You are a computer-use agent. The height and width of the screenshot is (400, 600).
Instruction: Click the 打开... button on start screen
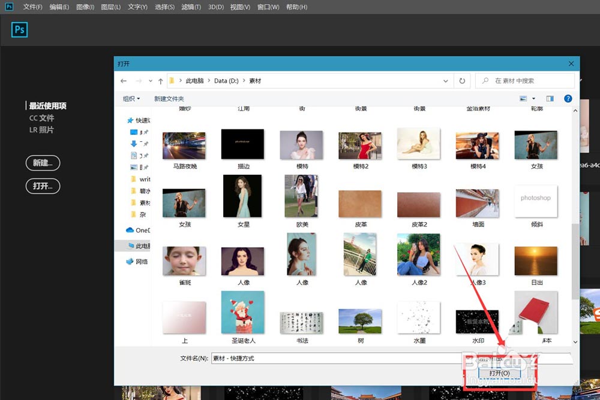click(x=43, y=186)
